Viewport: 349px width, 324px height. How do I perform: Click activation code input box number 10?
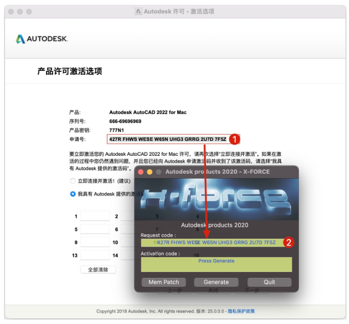point(128,242)
